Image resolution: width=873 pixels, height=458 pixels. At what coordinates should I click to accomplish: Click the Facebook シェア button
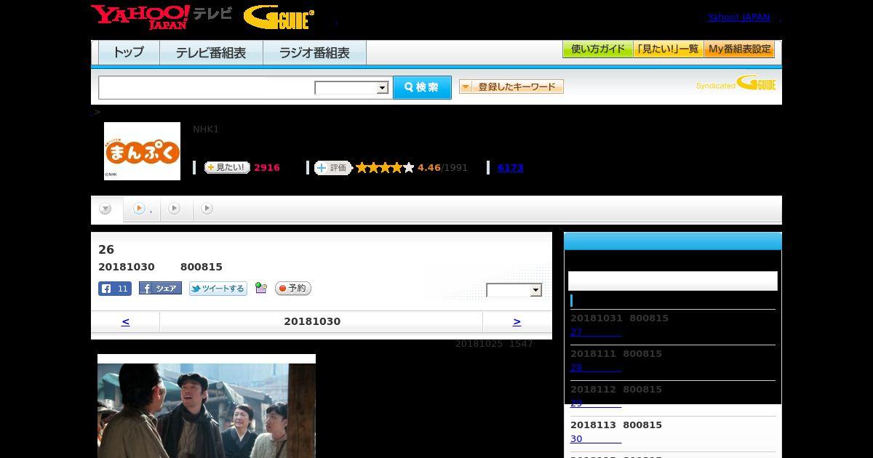[160, 289]
